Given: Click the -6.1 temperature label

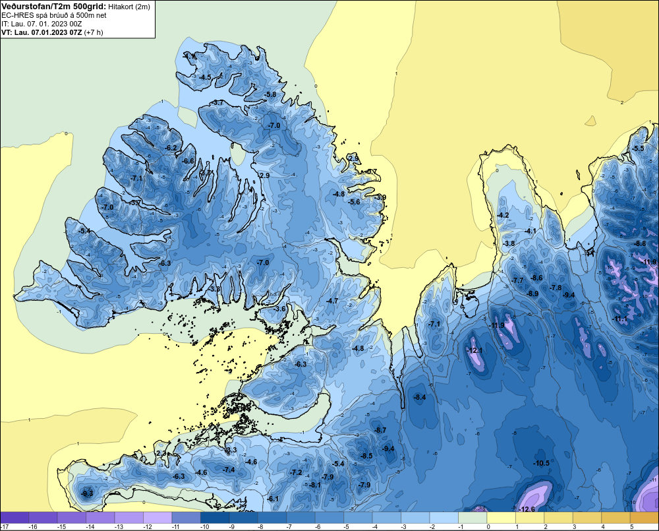Looking at the screenshot, I should [x=273, y=499].
